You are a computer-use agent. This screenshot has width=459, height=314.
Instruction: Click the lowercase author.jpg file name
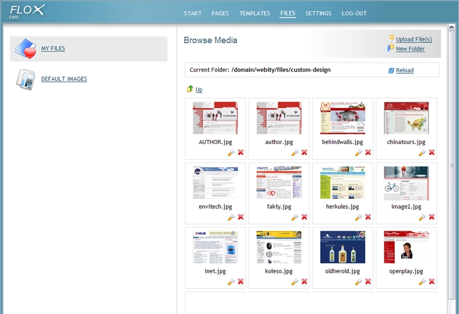[279, 142]
